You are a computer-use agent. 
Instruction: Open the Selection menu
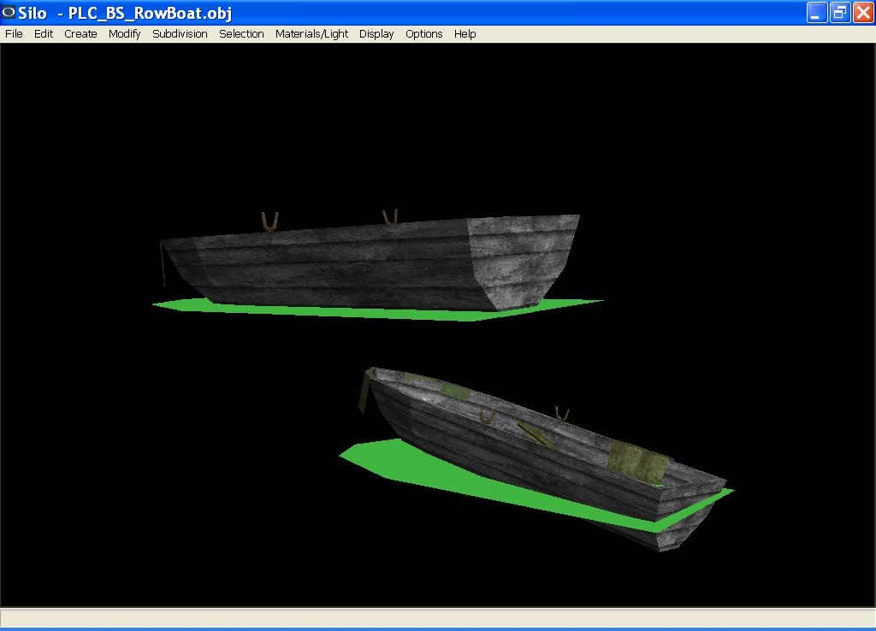click(x=241, y=34)
